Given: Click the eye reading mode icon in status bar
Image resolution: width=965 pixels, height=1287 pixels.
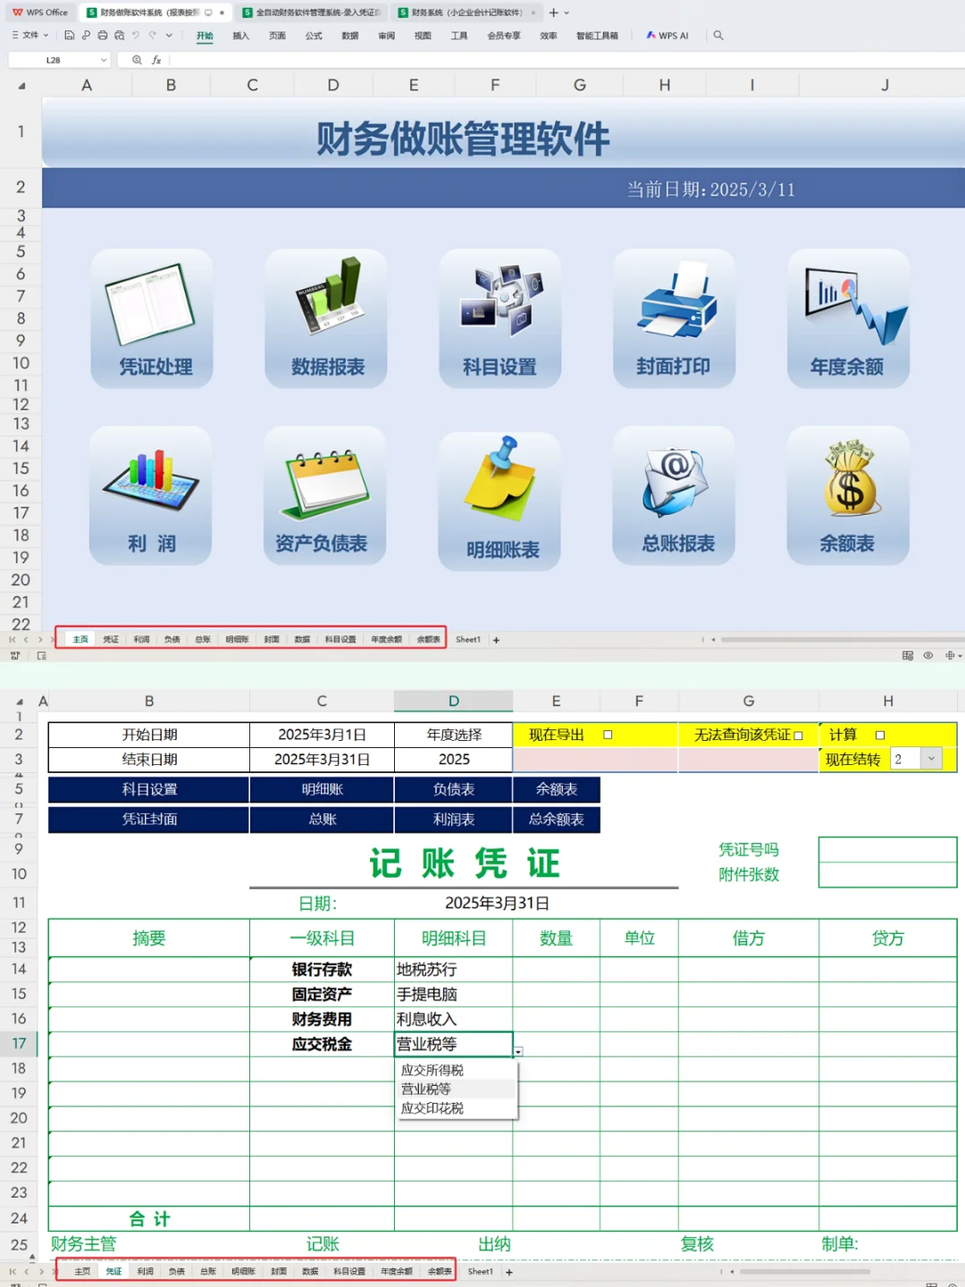Looking at the screenshot, I should tap(928, 656).
